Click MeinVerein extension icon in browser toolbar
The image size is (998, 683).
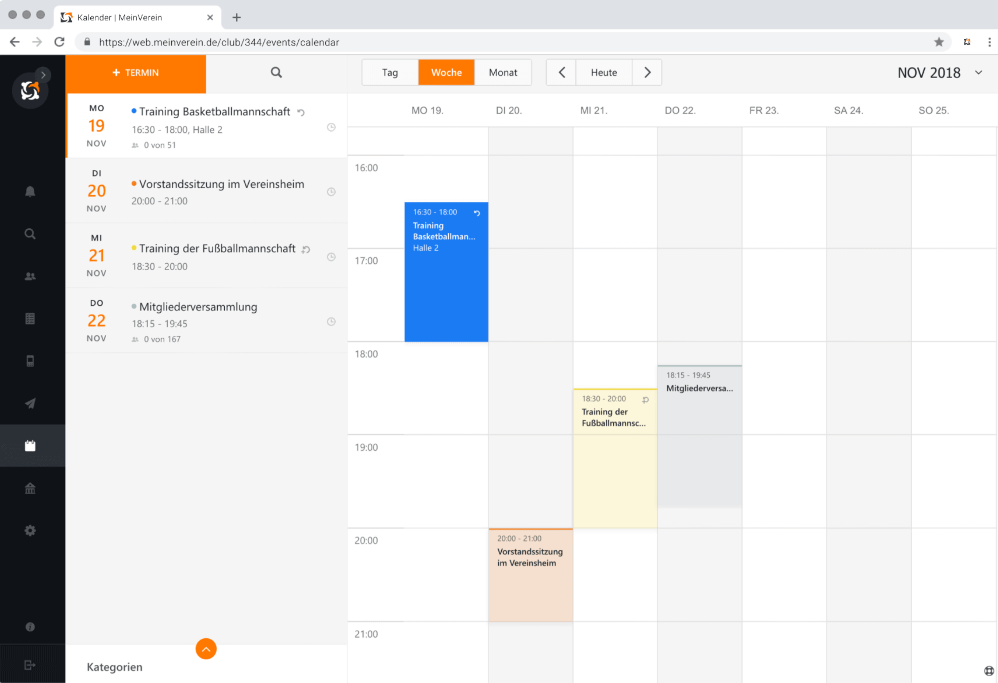tap(967, 42)
